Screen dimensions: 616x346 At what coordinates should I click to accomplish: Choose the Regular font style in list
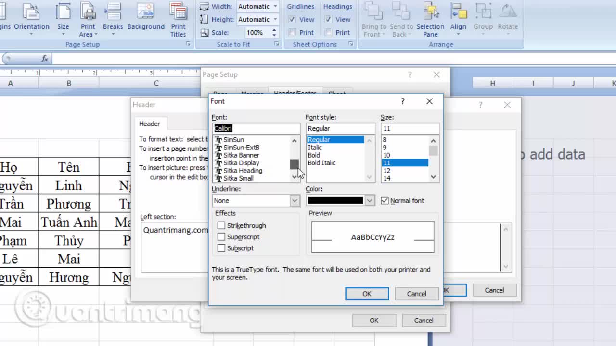(x=335, y=140)
